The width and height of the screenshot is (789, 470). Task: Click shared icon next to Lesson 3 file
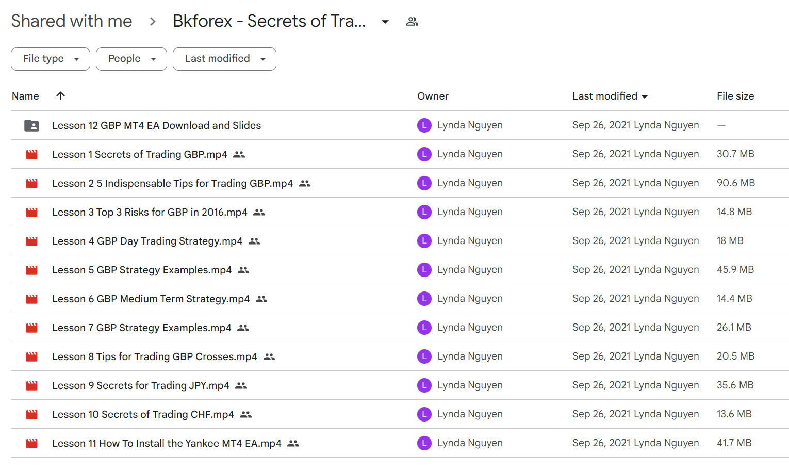(x=259, y=212)
